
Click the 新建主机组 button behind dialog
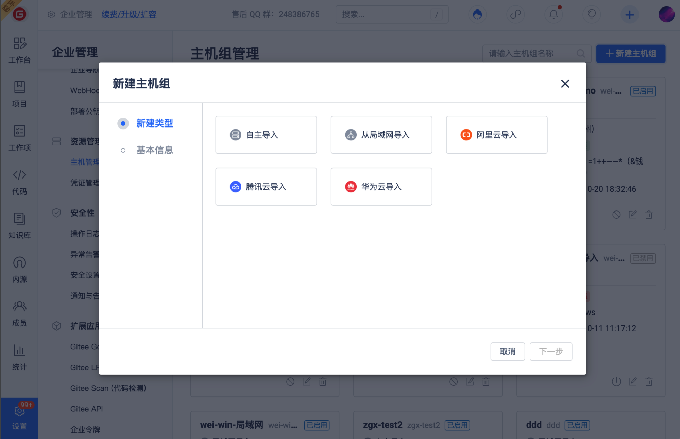point(631,53)
